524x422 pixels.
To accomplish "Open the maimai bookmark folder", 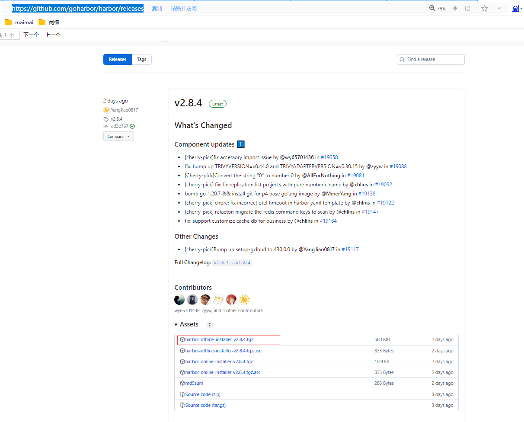I will point(19,22).
